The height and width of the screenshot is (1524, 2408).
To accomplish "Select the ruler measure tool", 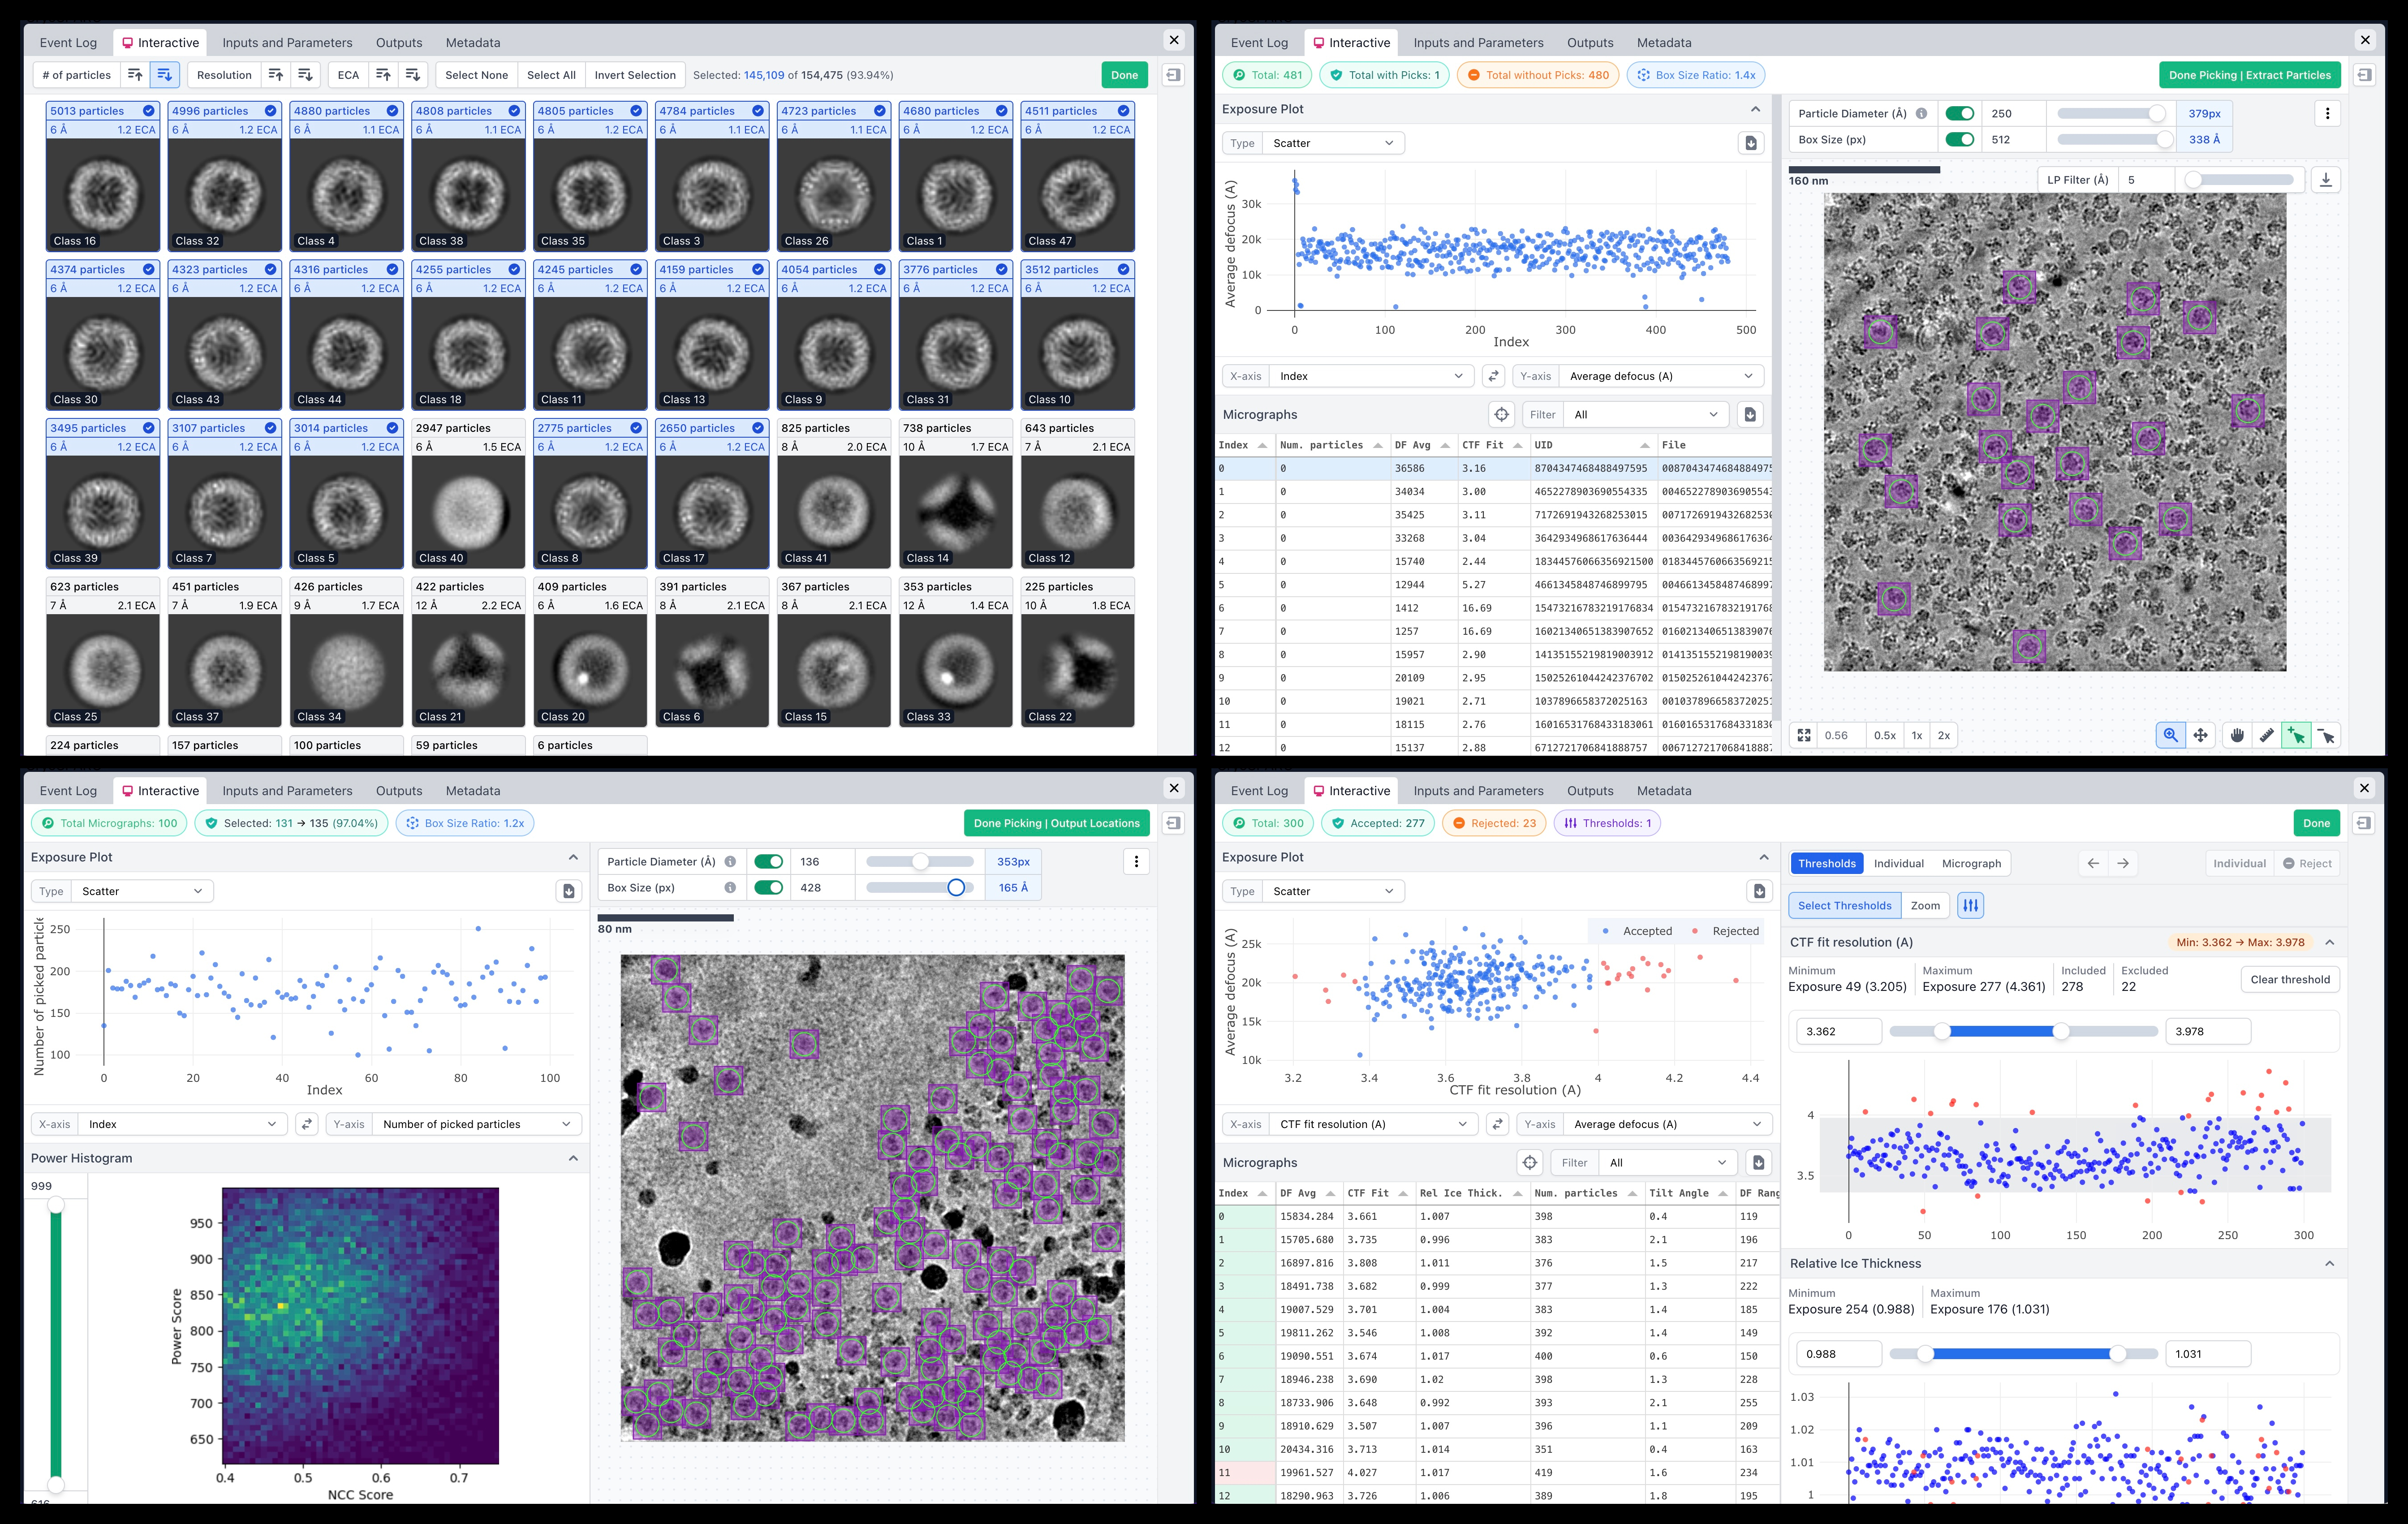I will coord(2267,735).
